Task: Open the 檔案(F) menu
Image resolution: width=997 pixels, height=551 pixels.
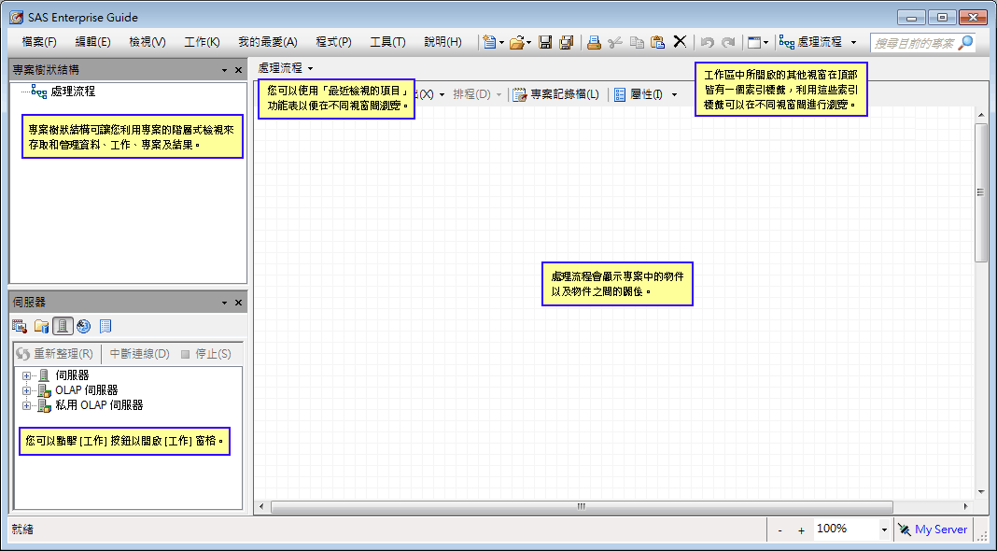Action: pos(39,42)
